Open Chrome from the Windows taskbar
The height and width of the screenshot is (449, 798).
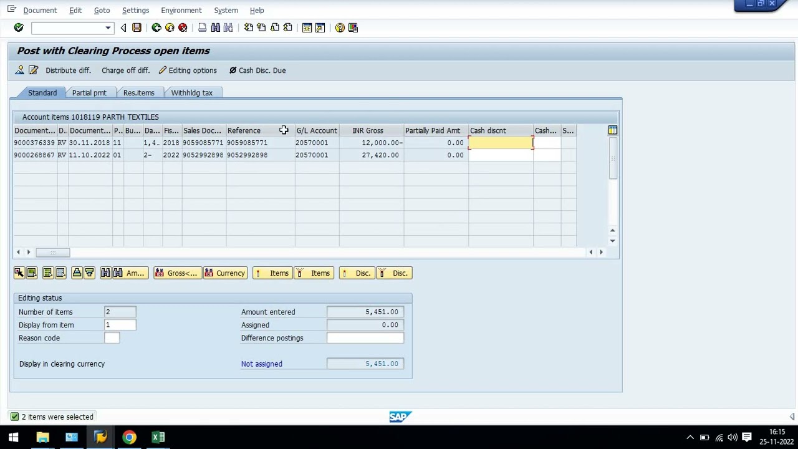pyautogui.click(x=129, y=437)
